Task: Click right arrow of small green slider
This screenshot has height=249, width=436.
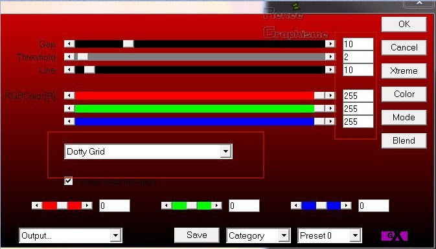Action: click(216, 206)
